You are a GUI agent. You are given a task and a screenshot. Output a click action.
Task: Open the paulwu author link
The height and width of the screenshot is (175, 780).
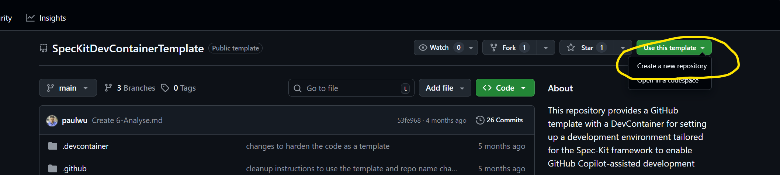click(x=74, y=120)
